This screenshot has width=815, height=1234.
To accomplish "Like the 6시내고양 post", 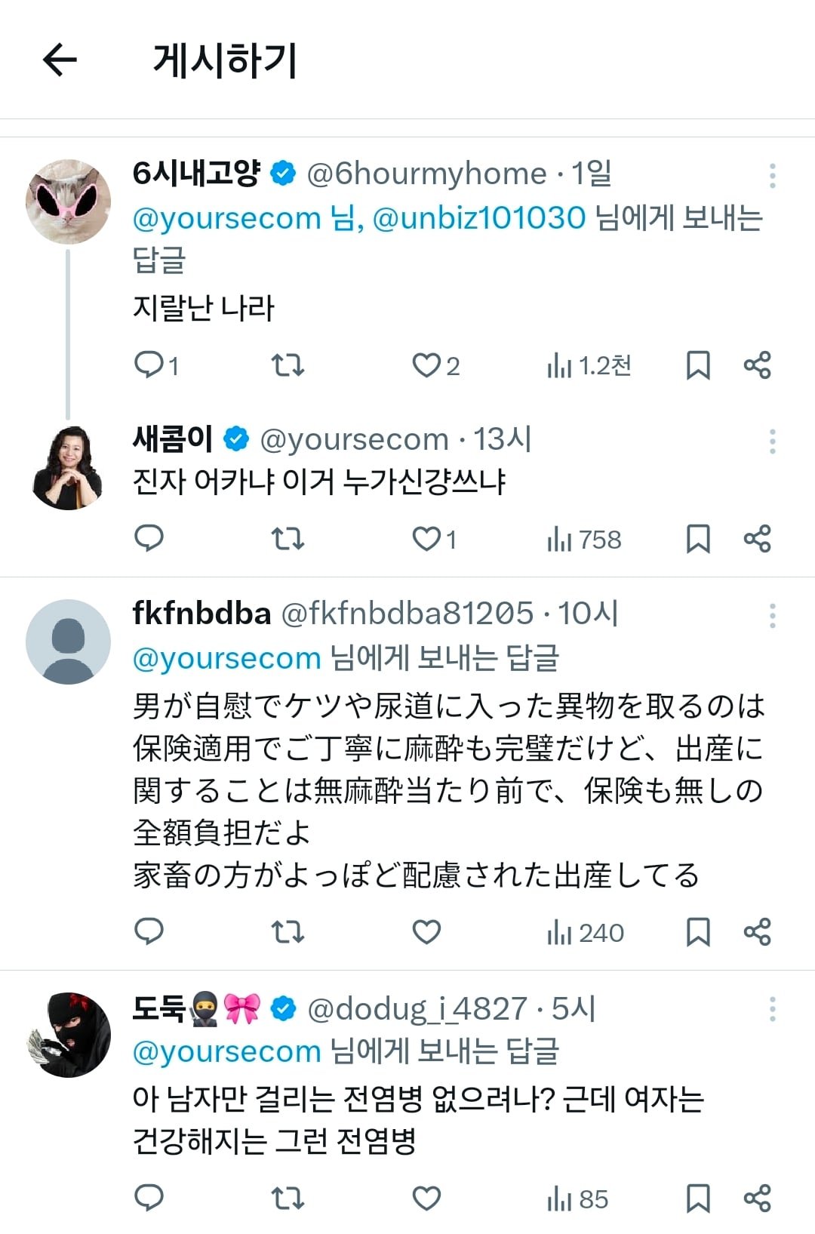I will [426, 365].
